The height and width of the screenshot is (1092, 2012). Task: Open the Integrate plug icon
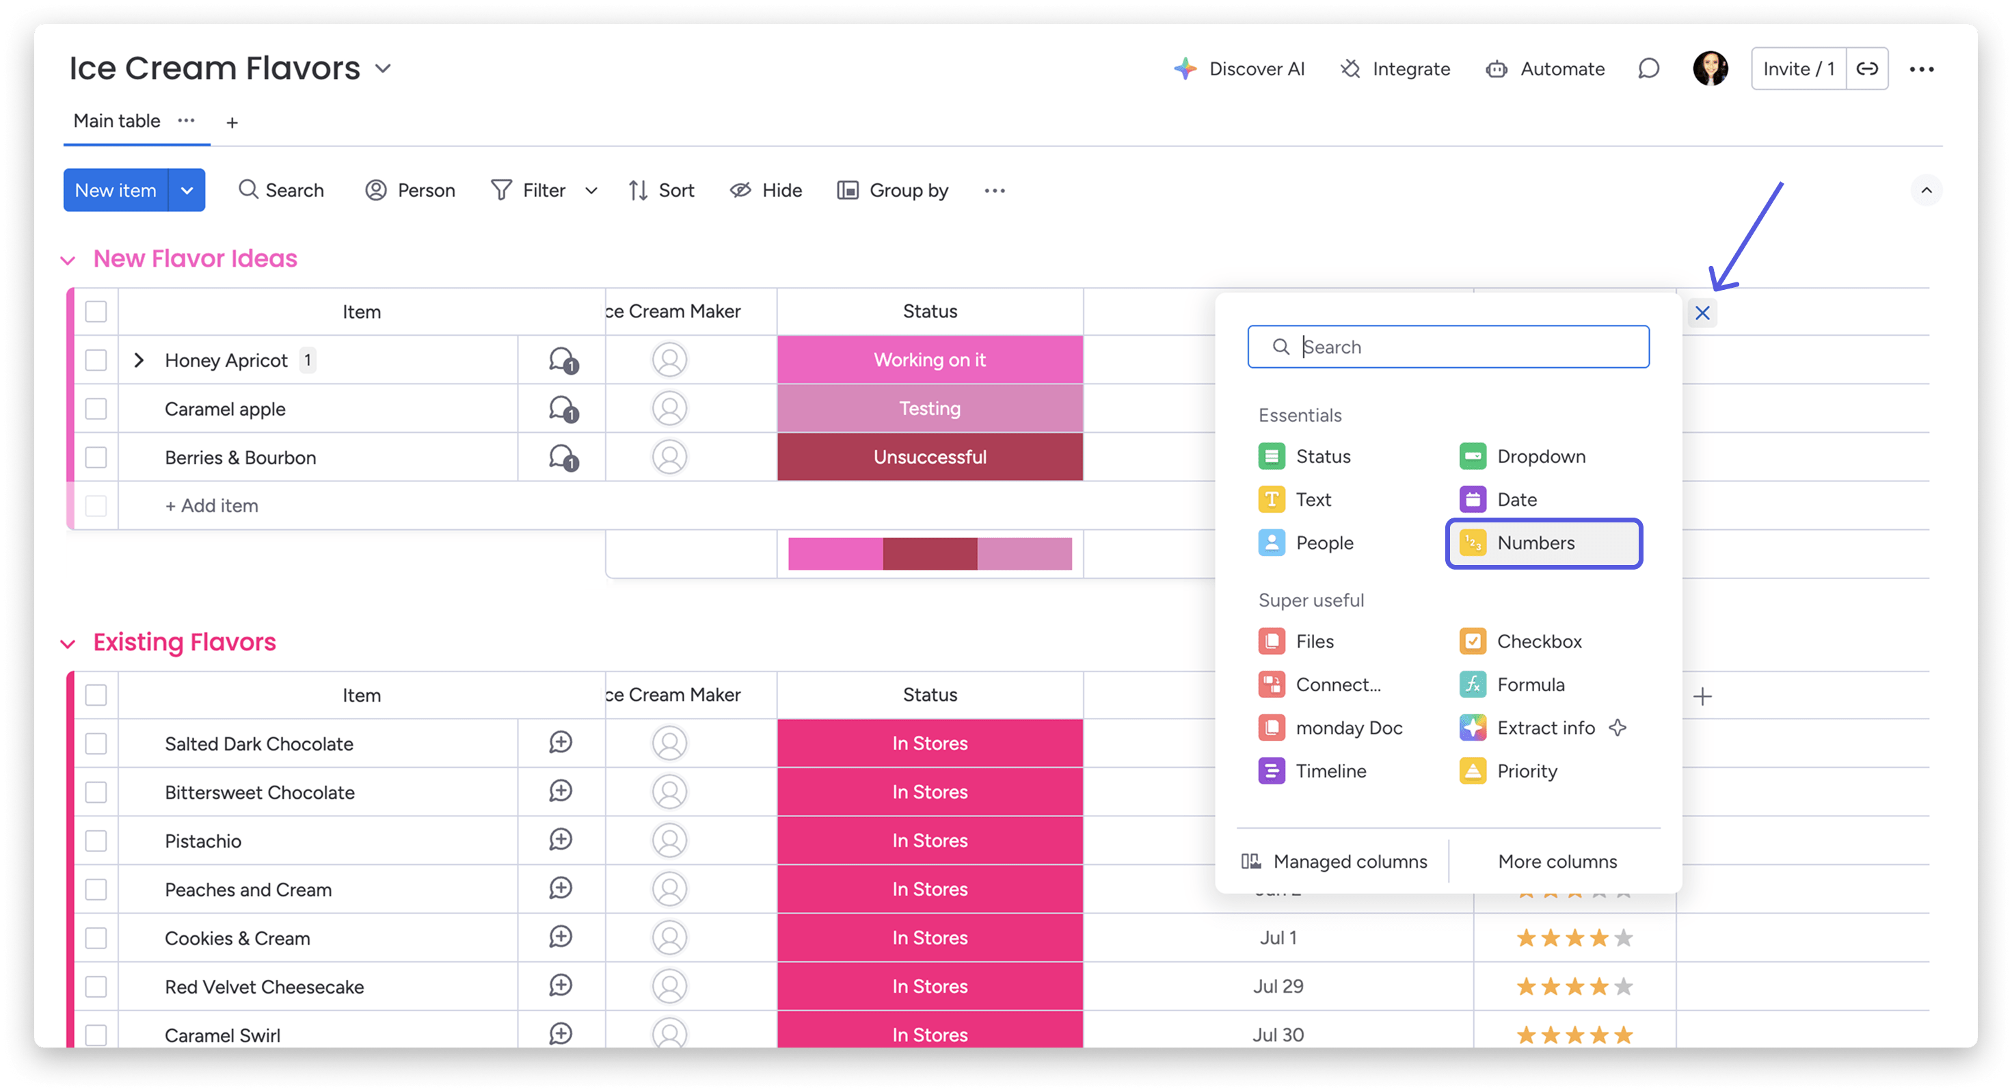(1350, 69)
